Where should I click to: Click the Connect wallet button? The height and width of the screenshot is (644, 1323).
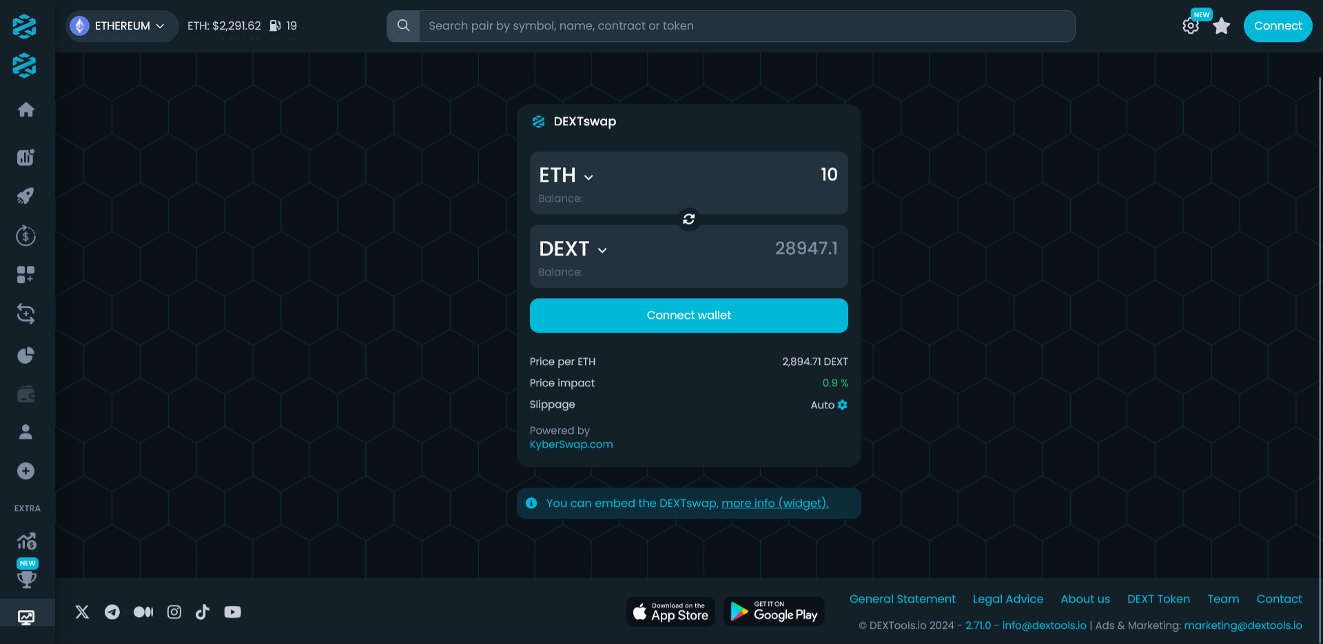tap(688, 315)
